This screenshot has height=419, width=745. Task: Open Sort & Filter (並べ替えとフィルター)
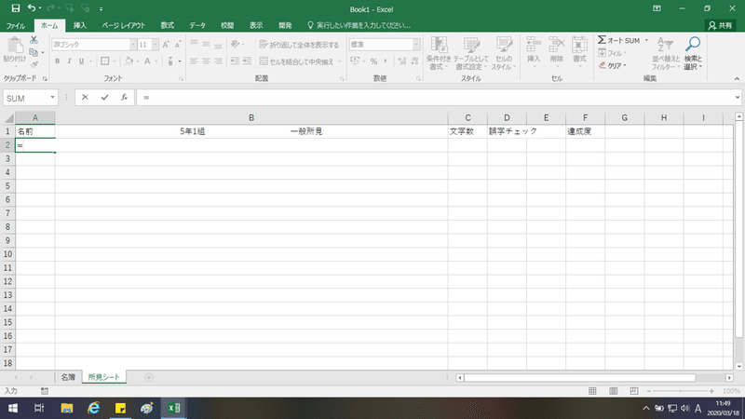click(x=666, y=53)
